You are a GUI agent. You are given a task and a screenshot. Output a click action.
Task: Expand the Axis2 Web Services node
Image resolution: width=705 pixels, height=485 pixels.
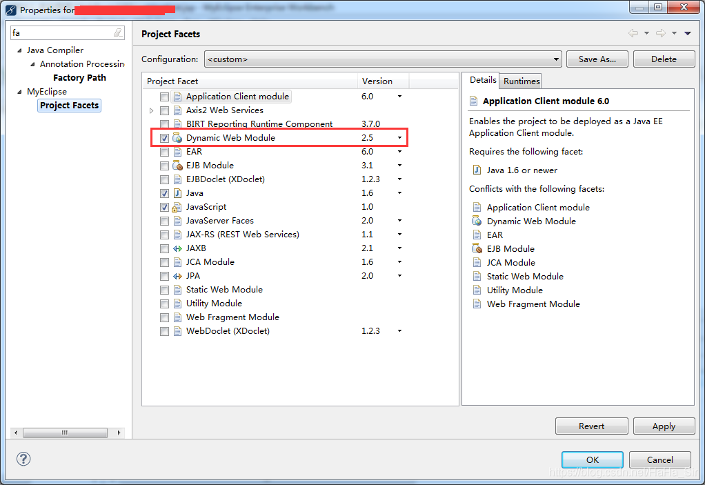152,110
